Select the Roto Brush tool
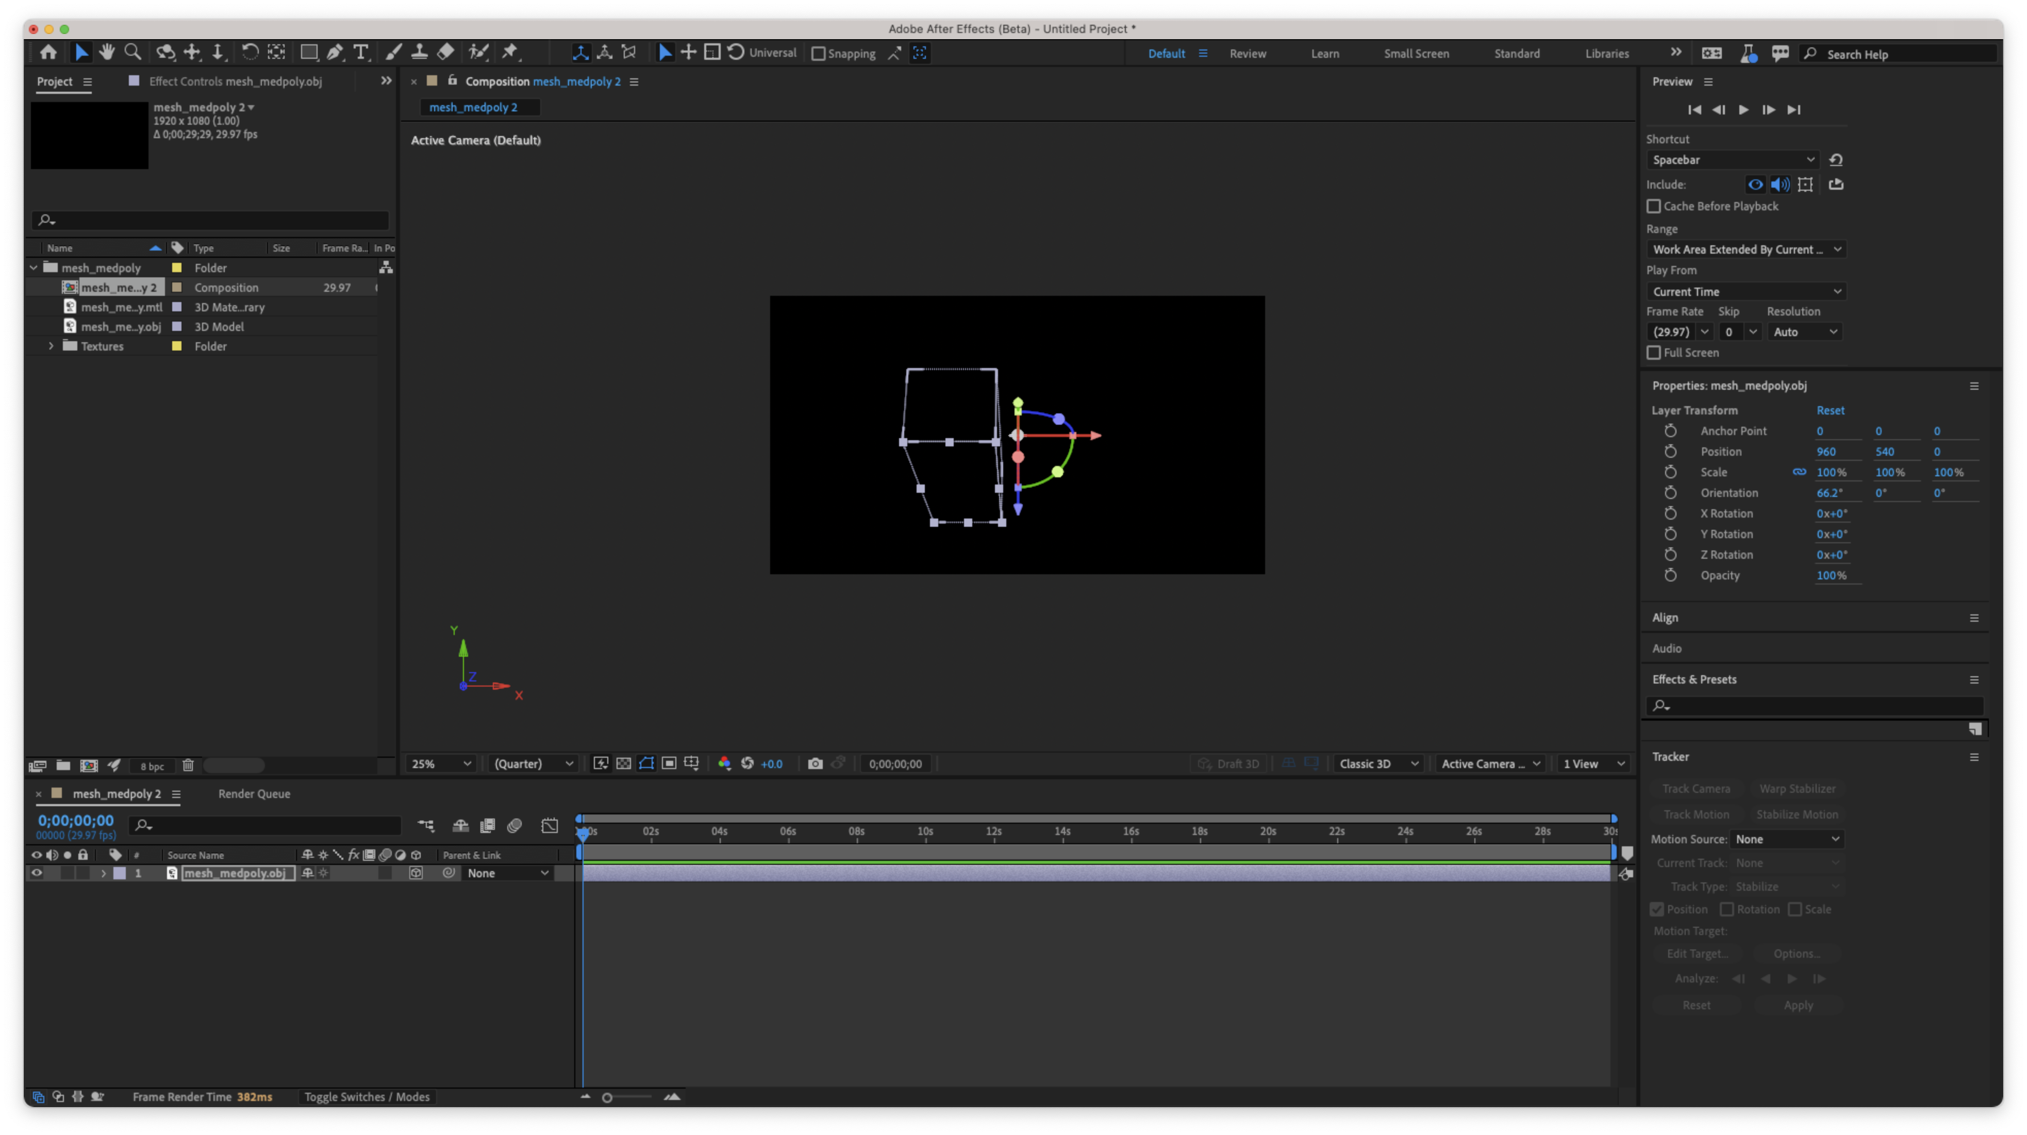 click(478, 52)
